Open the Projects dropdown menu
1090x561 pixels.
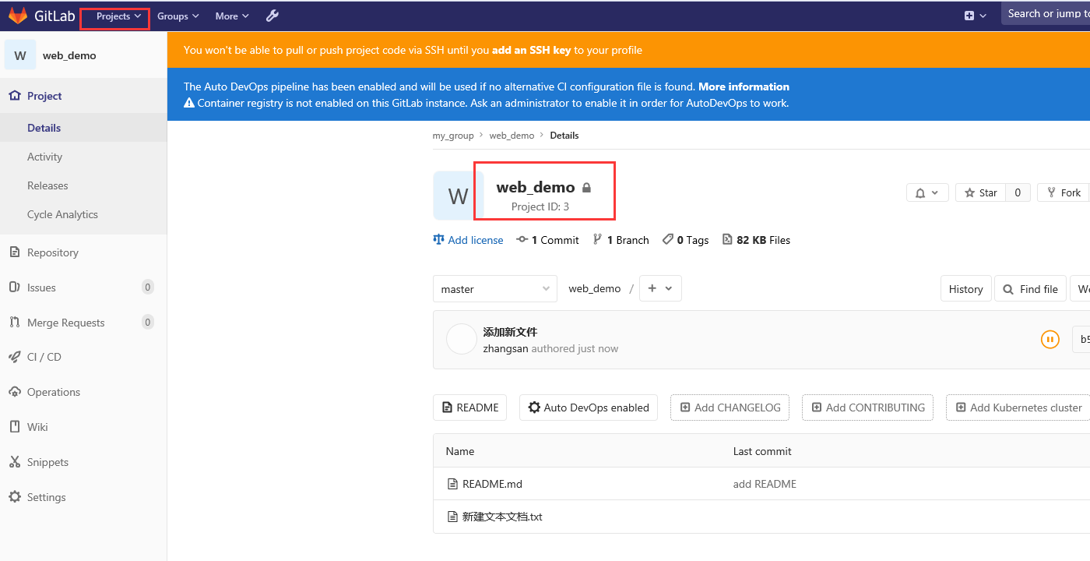[x=118, y=16]
